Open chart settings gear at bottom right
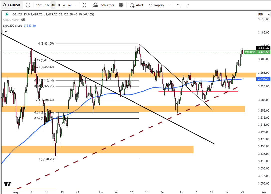Screen dimensions: 271x194 coord(264,192)
